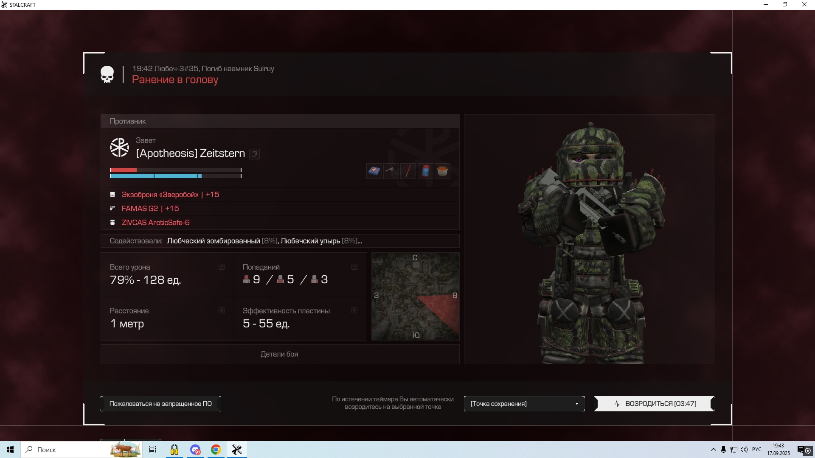The width and height of the screenshot is (815, 458).
Task: Report cheating via Пожаловаться на запрещенное ПО
Action: [160, 404]
